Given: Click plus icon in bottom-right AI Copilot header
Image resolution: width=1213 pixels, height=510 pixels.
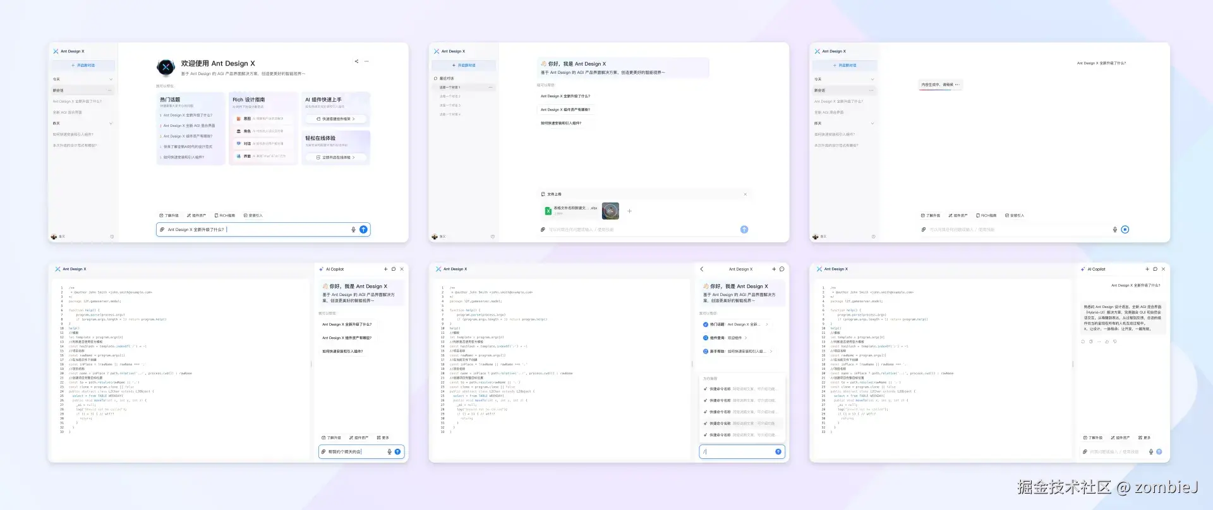Looking at the screenshot, I should pyautogui.click(x=1147, y=269).
